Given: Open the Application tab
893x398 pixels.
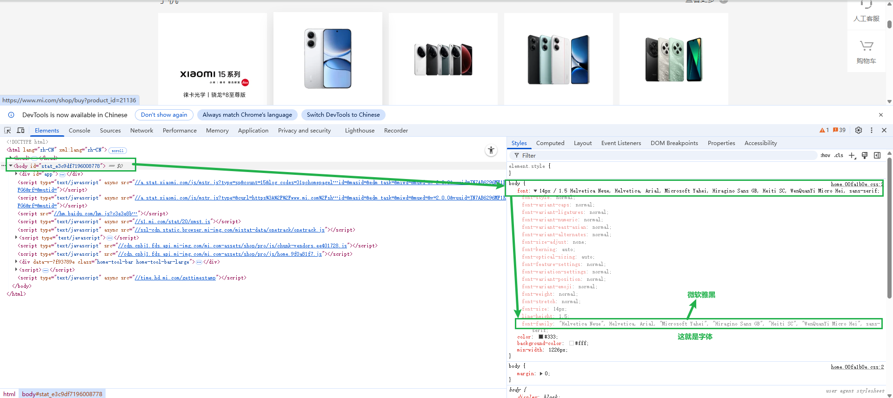Looking at the screenshot, I should point(253,131).
